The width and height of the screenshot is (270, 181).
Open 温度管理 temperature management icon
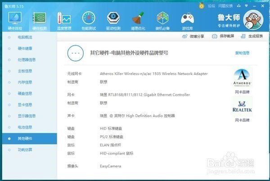pos(64,18)
